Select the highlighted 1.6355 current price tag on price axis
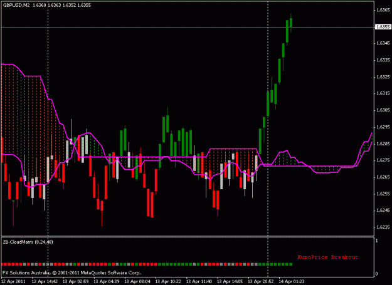Image resolution: width=392 pixels, height=285 pixels. [383, 27]
